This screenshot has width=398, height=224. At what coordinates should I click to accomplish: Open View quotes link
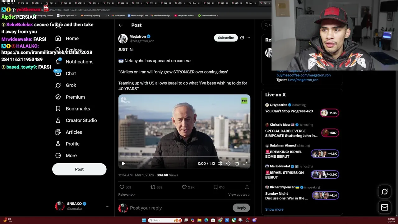(239, 194)
